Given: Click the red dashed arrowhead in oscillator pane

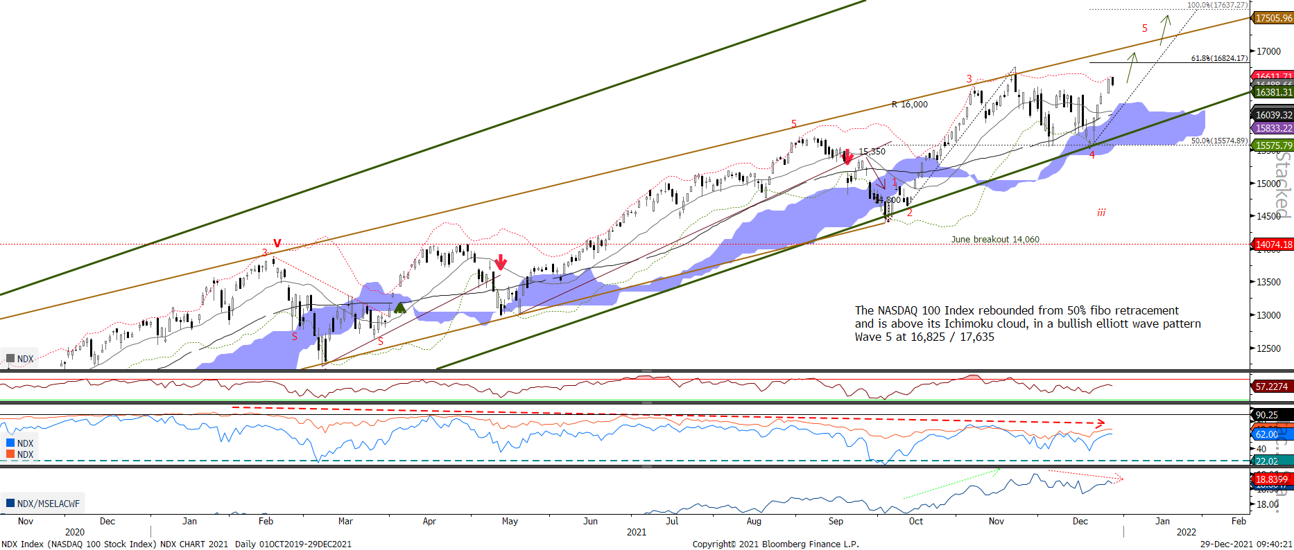Looking at the screenshot, I should click(x=1100, y=422).
